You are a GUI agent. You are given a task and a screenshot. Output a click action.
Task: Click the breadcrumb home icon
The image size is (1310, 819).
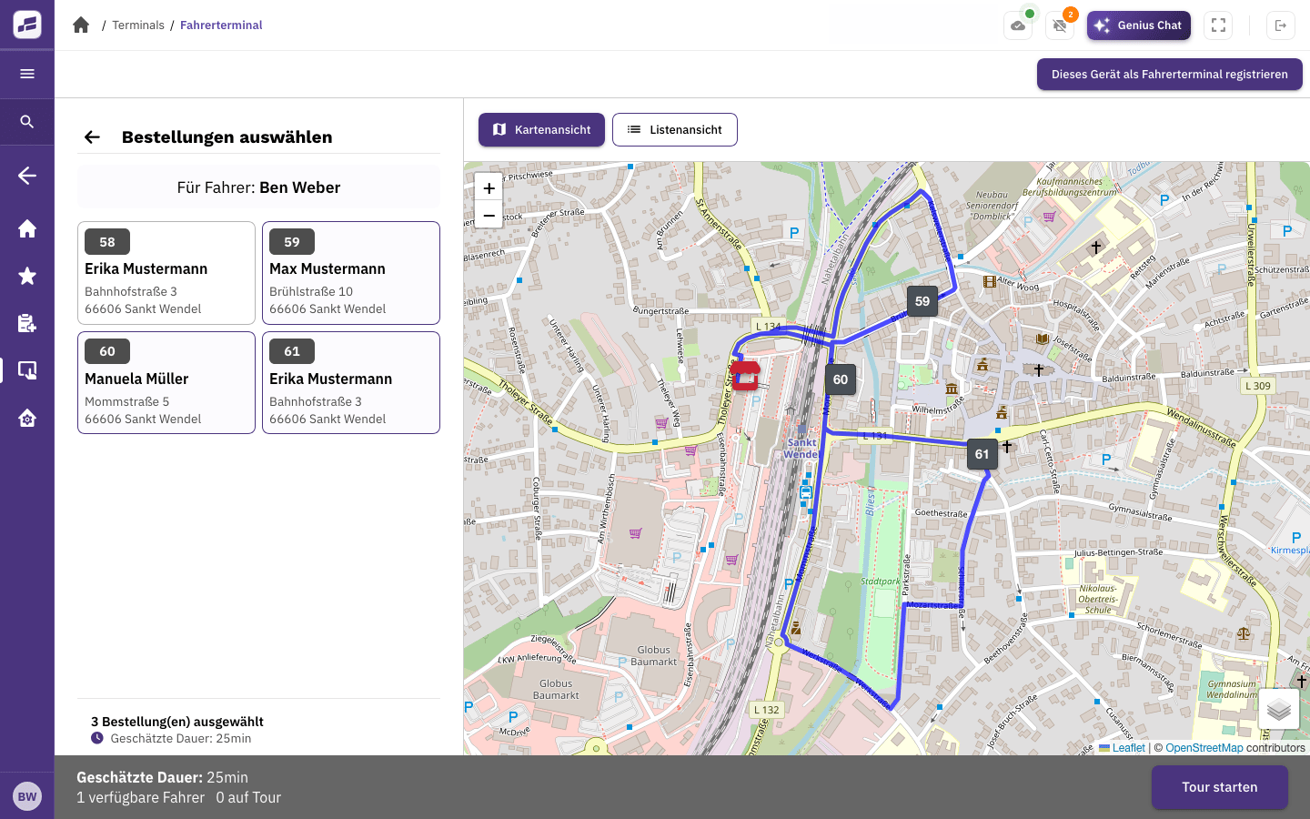pos(81,25)
